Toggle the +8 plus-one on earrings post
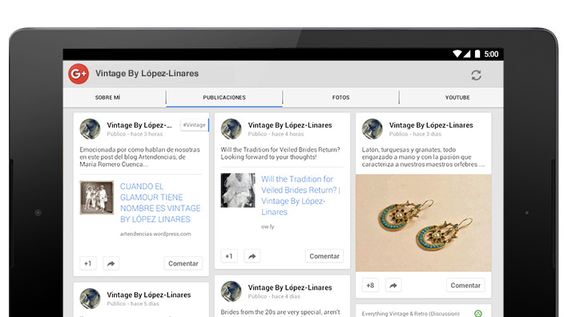Viewport: 564px width, 317px height. pyautogui.click(x=370, y=286)
